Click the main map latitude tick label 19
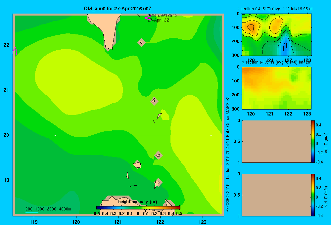Image resolution: width=331 pixels, height=225 pixels. pos(7,180)
